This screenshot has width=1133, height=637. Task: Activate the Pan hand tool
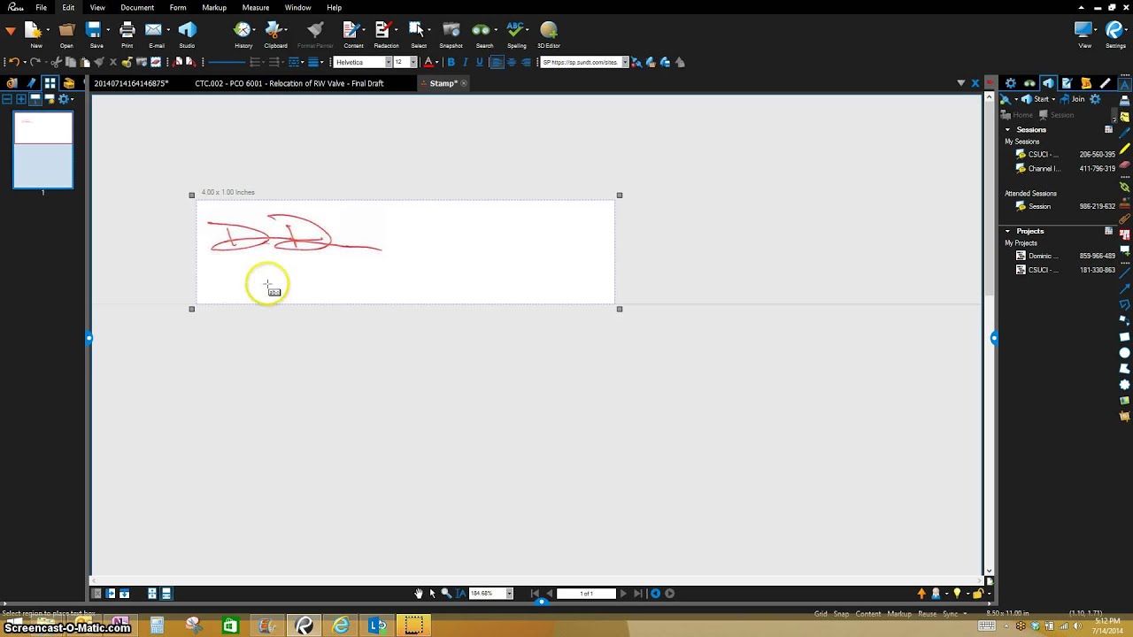pyautogui.click(x=418, y=593)
